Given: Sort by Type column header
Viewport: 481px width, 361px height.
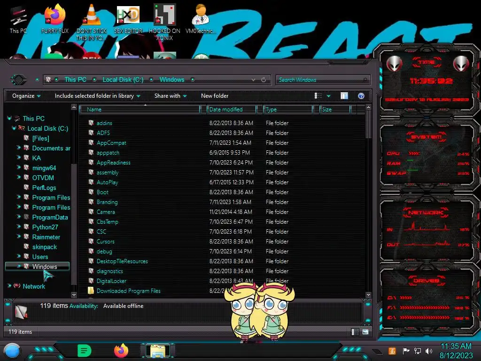Looking at the screenshot, I should [x=288, y=110].
